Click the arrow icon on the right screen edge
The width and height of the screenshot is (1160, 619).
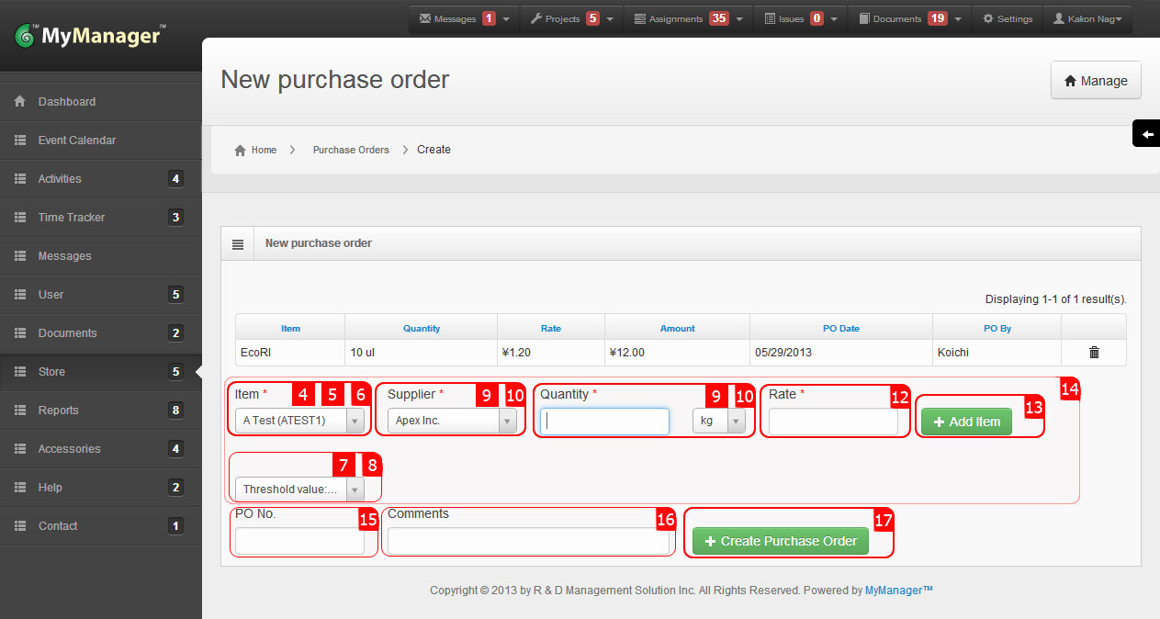coord(1146,133)
